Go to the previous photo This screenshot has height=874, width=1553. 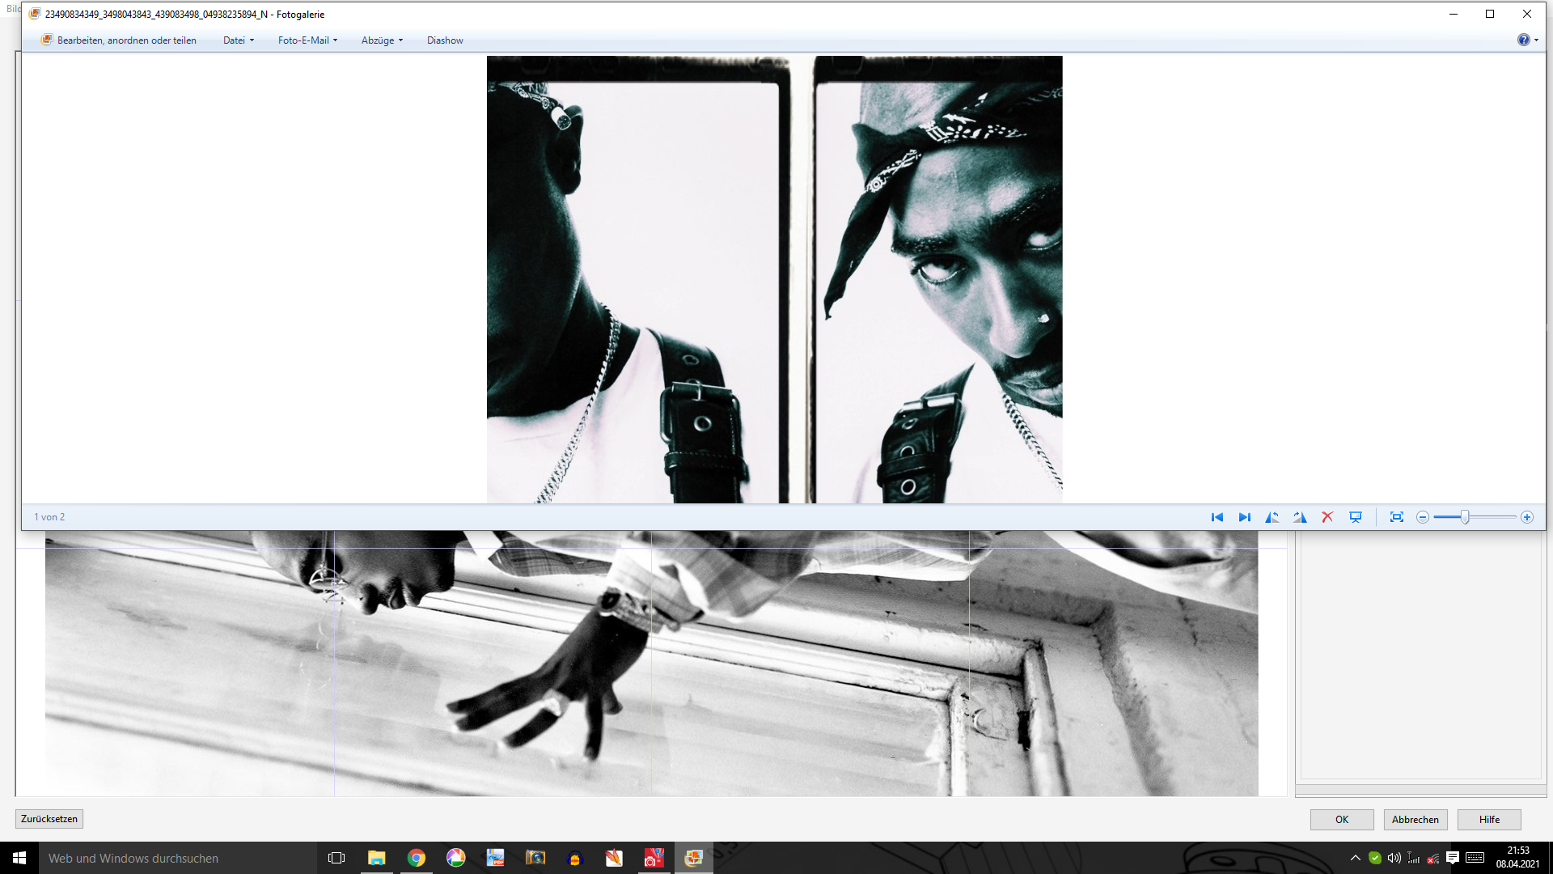1217,517
